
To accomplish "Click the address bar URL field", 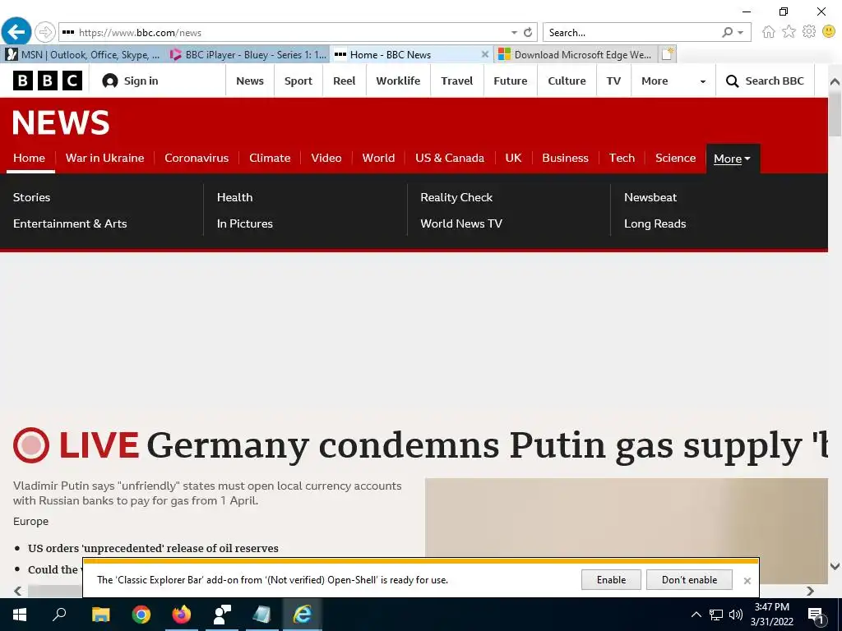I will (290, 32).
